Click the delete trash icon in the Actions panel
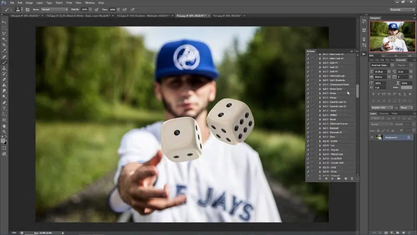 352,179
